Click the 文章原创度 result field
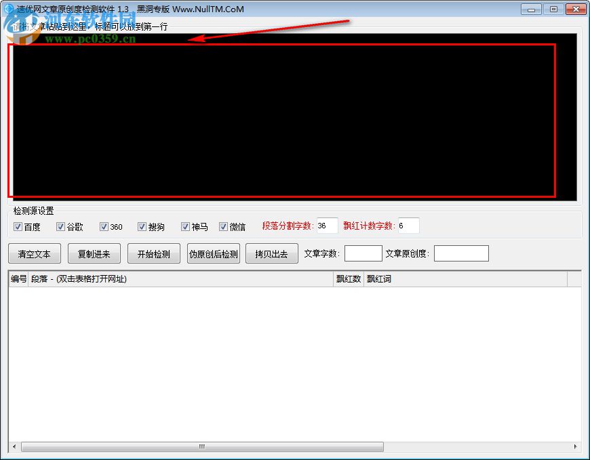 461,253
